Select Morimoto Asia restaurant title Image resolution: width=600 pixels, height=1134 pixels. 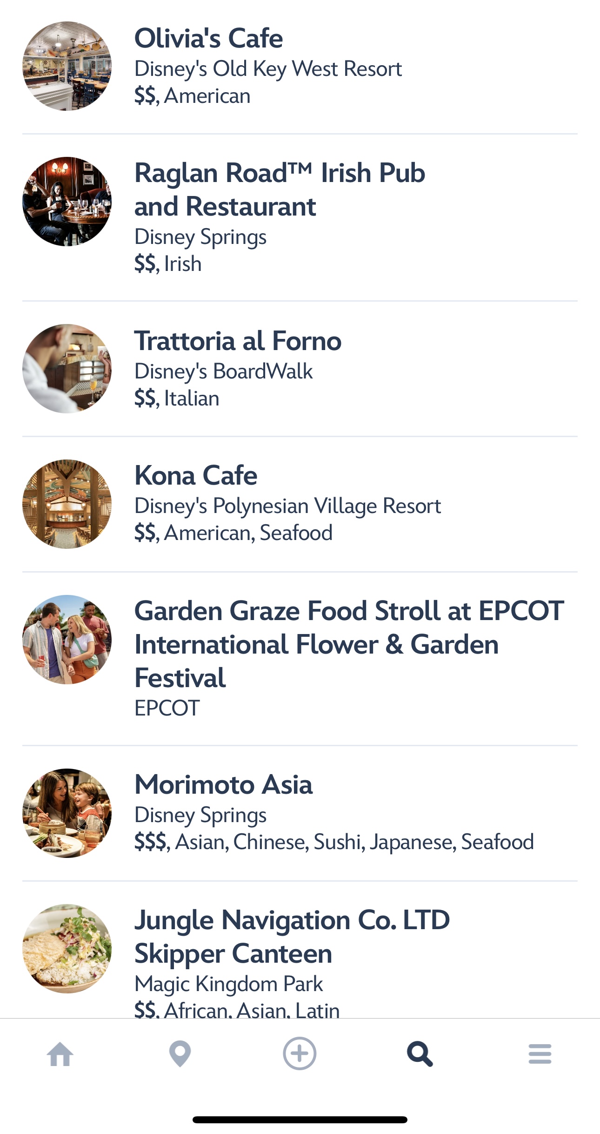(x=223, y=784)
